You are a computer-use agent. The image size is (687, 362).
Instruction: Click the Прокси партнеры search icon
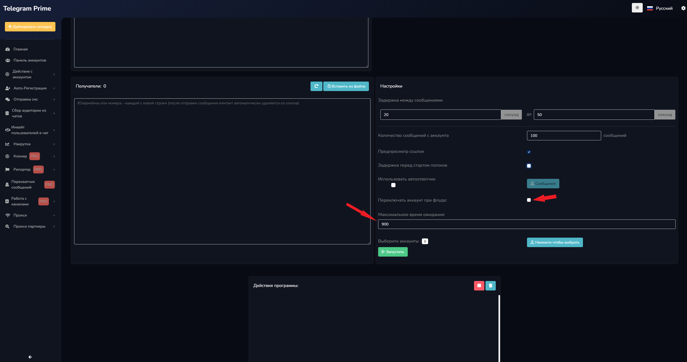[7, 227]
